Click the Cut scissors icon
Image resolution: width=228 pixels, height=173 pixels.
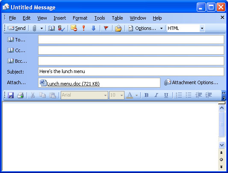click(33, 95)
